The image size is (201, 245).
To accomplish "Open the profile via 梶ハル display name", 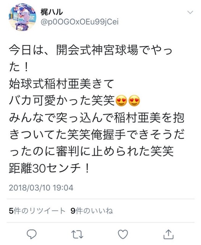I will click(x=52, y=12).
